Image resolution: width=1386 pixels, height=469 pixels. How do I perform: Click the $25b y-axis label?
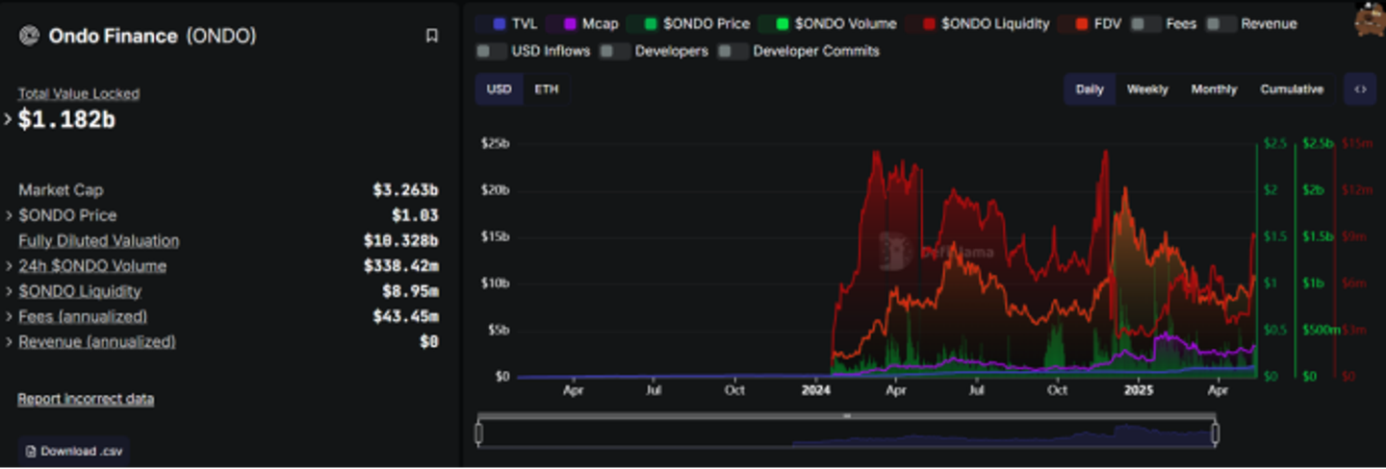pos(495,143)
